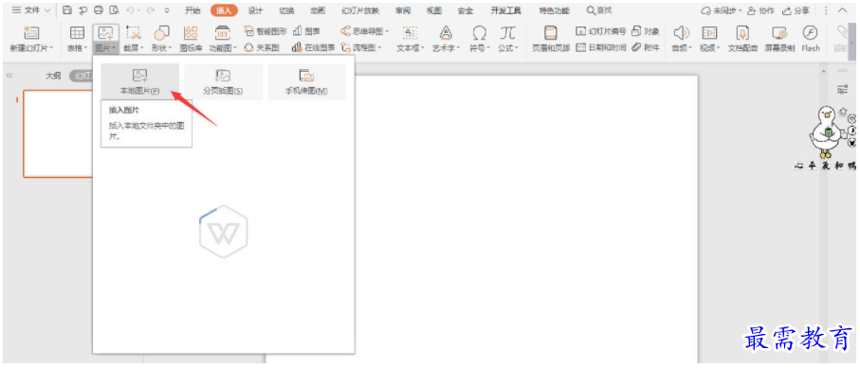Click the 截屏 (Screenshot) icon

134,33
